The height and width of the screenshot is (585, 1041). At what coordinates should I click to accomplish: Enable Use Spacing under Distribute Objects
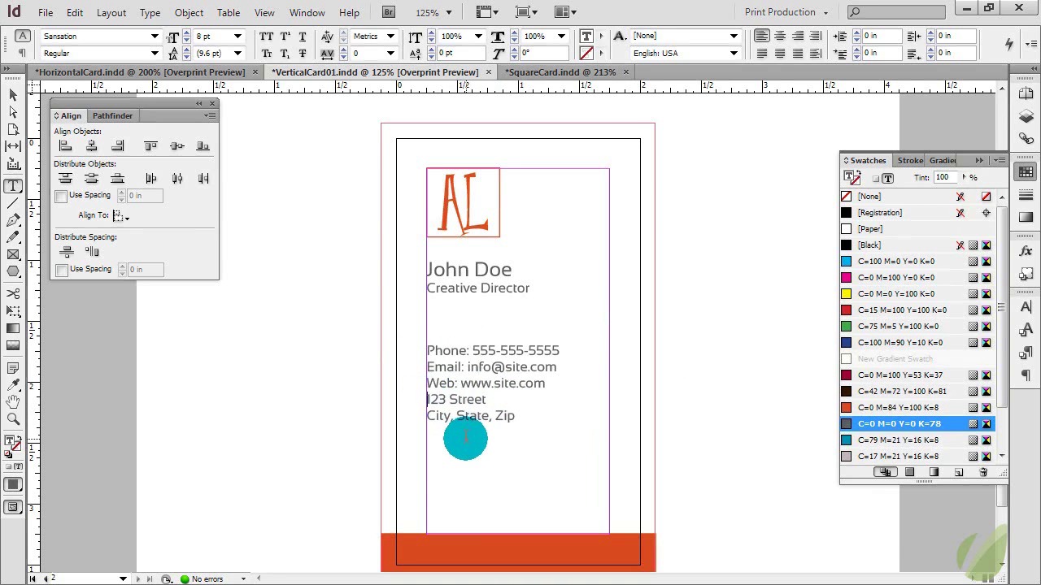click(62, 196)
